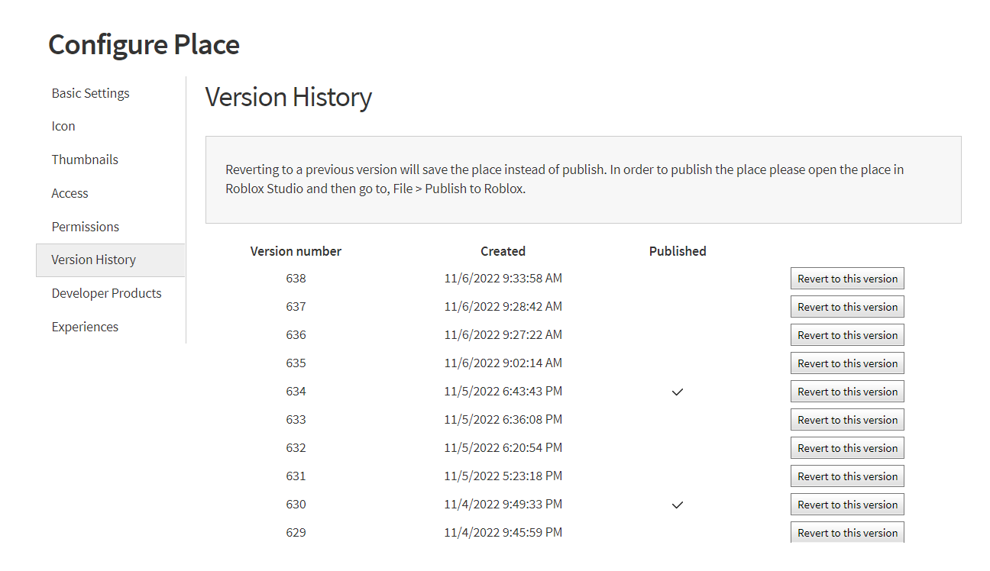Open Basic Settings in sidebar

pyautogui.click(x=90, y=93)
